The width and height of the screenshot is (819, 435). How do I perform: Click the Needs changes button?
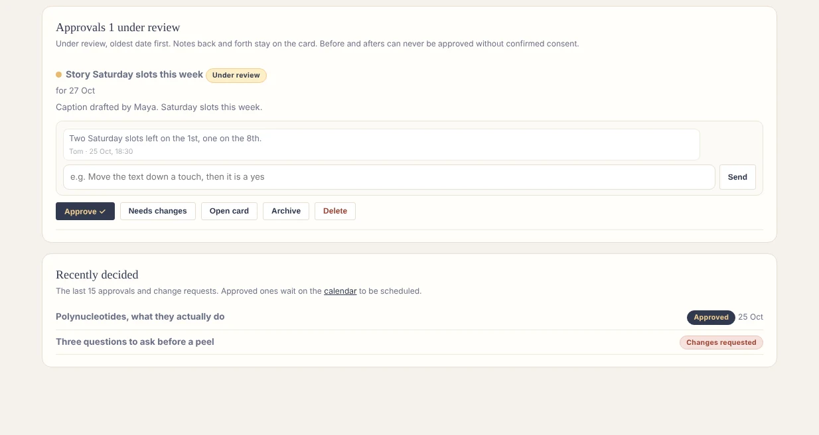(x=157, y=211)
